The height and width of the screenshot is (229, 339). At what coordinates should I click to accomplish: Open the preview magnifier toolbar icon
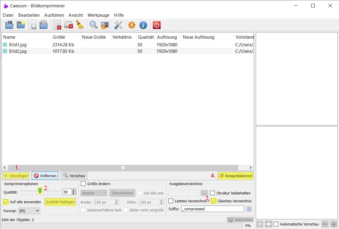click(93, 25)
